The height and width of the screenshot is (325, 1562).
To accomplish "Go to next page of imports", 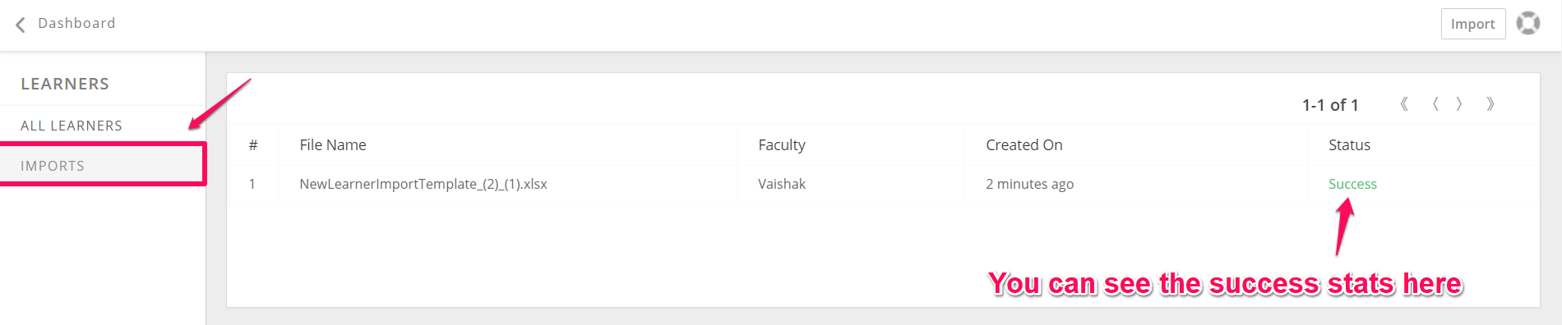I will pyautogui.click(x=1459, y=104).
